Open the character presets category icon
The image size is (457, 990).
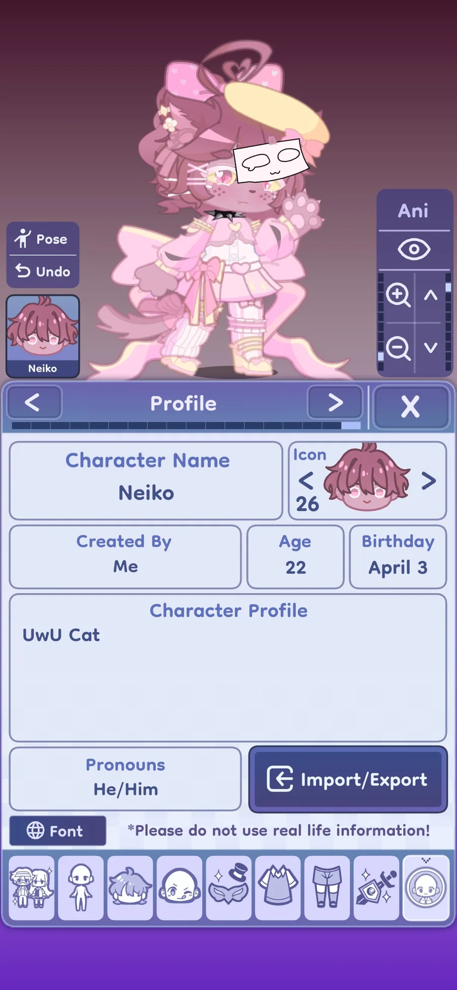click(31, 888)
